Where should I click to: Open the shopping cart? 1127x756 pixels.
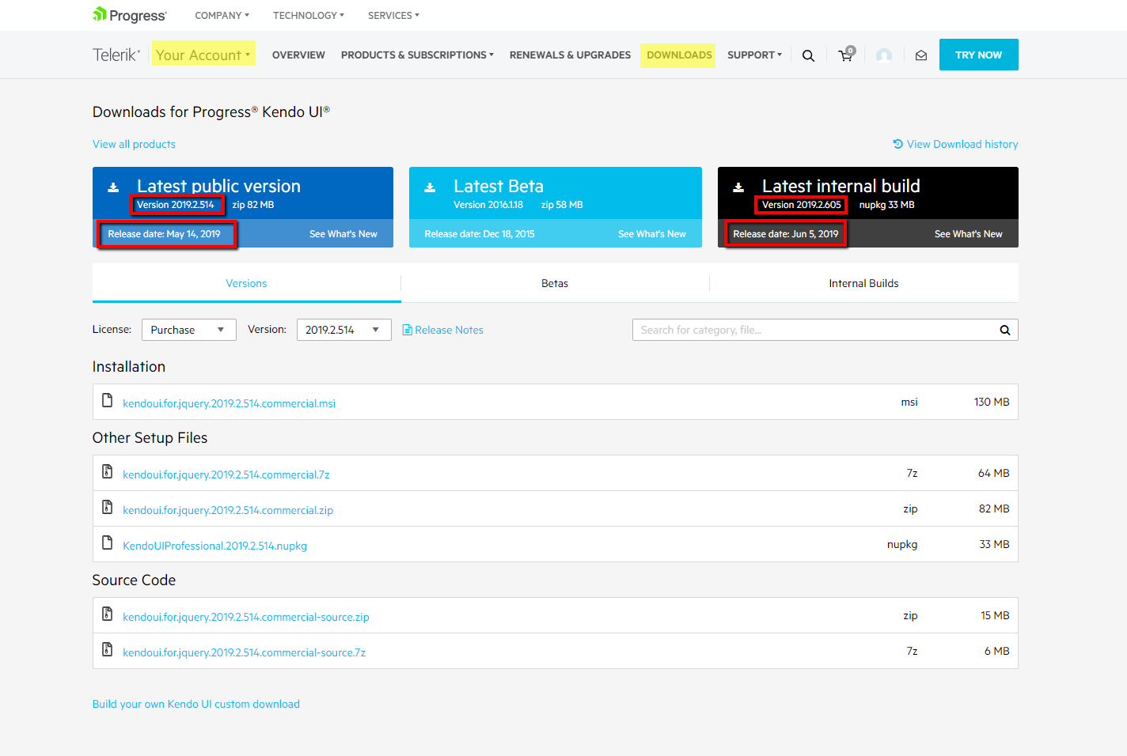pyautogui.click(x=845, y=55)
